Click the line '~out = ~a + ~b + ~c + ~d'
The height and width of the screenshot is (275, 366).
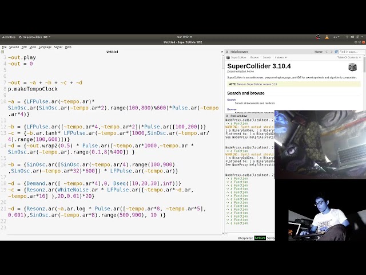[x=45, y=82]
